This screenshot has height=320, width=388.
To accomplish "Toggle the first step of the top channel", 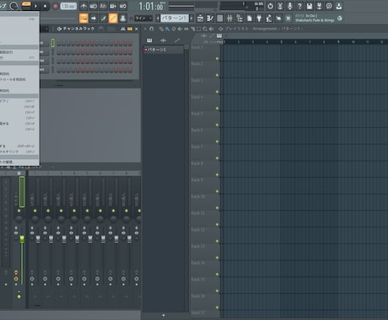I will [x=59, y=43].
